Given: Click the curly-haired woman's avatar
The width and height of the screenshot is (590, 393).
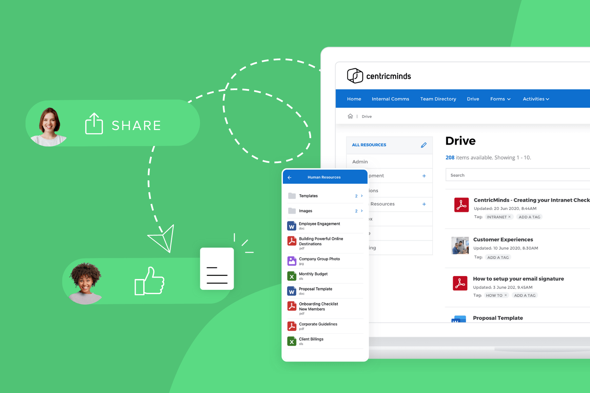Looking at the screenshot, I should point(86,283).
